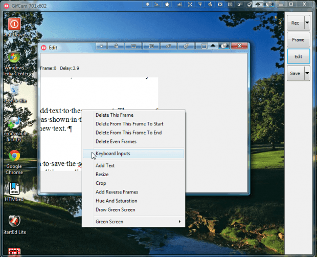Select Add Text in the context menu
The height and width of the screenshot is (257, 317).
coord(105,165)
